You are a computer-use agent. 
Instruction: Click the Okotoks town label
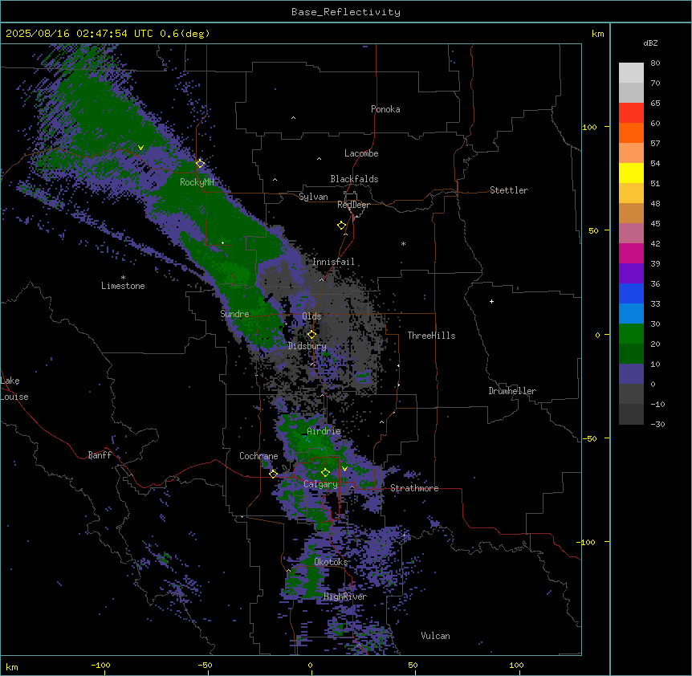click(x=331, y=562)
